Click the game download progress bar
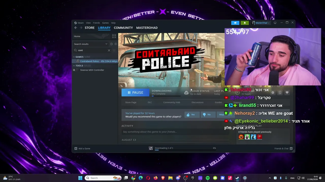Screen dimensions: 325x182 coord(166,96)
